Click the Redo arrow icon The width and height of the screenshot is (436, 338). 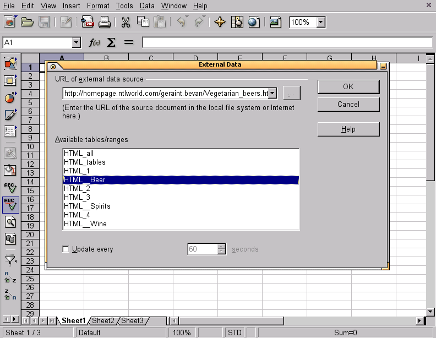[199, 22]
